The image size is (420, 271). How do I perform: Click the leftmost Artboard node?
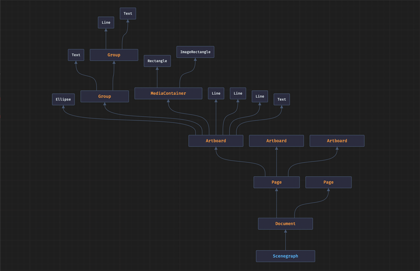[x=216, y=141]
